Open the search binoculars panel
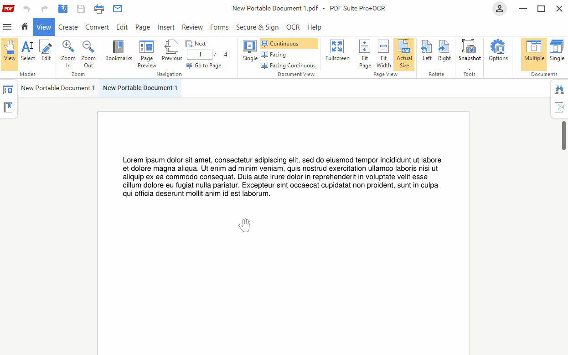 [x=560, y=90]
